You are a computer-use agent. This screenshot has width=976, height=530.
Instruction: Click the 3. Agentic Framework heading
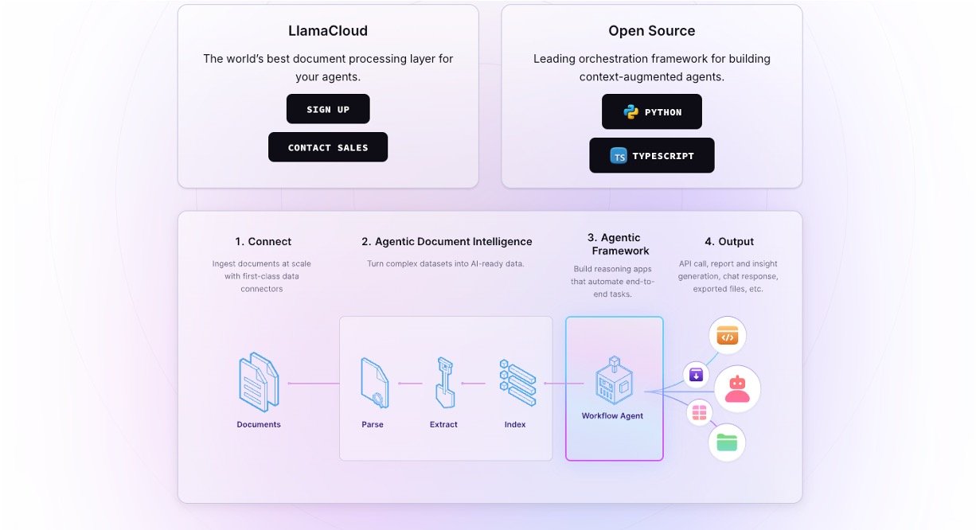click(613, 244)
